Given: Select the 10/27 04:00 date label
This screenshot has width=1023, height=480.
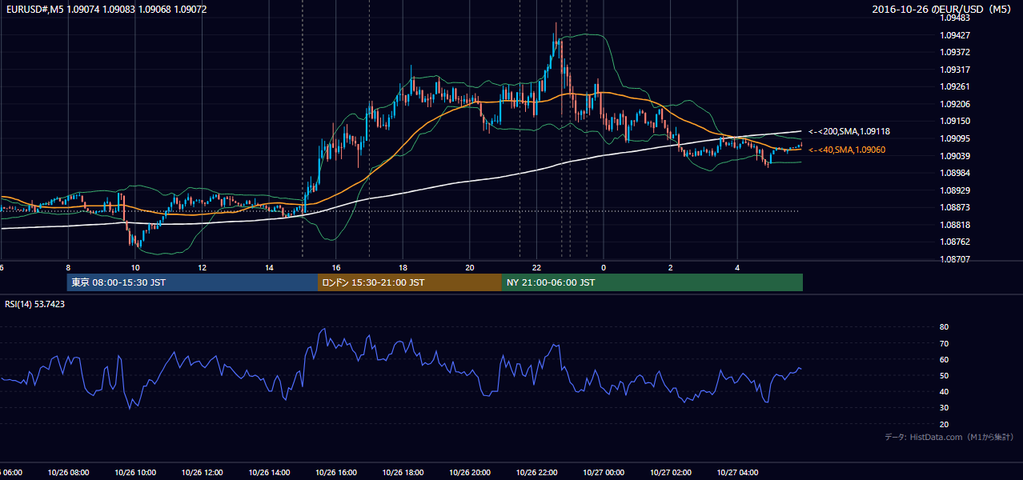Looking at the screenshot, I should click(x=738, y=473).
